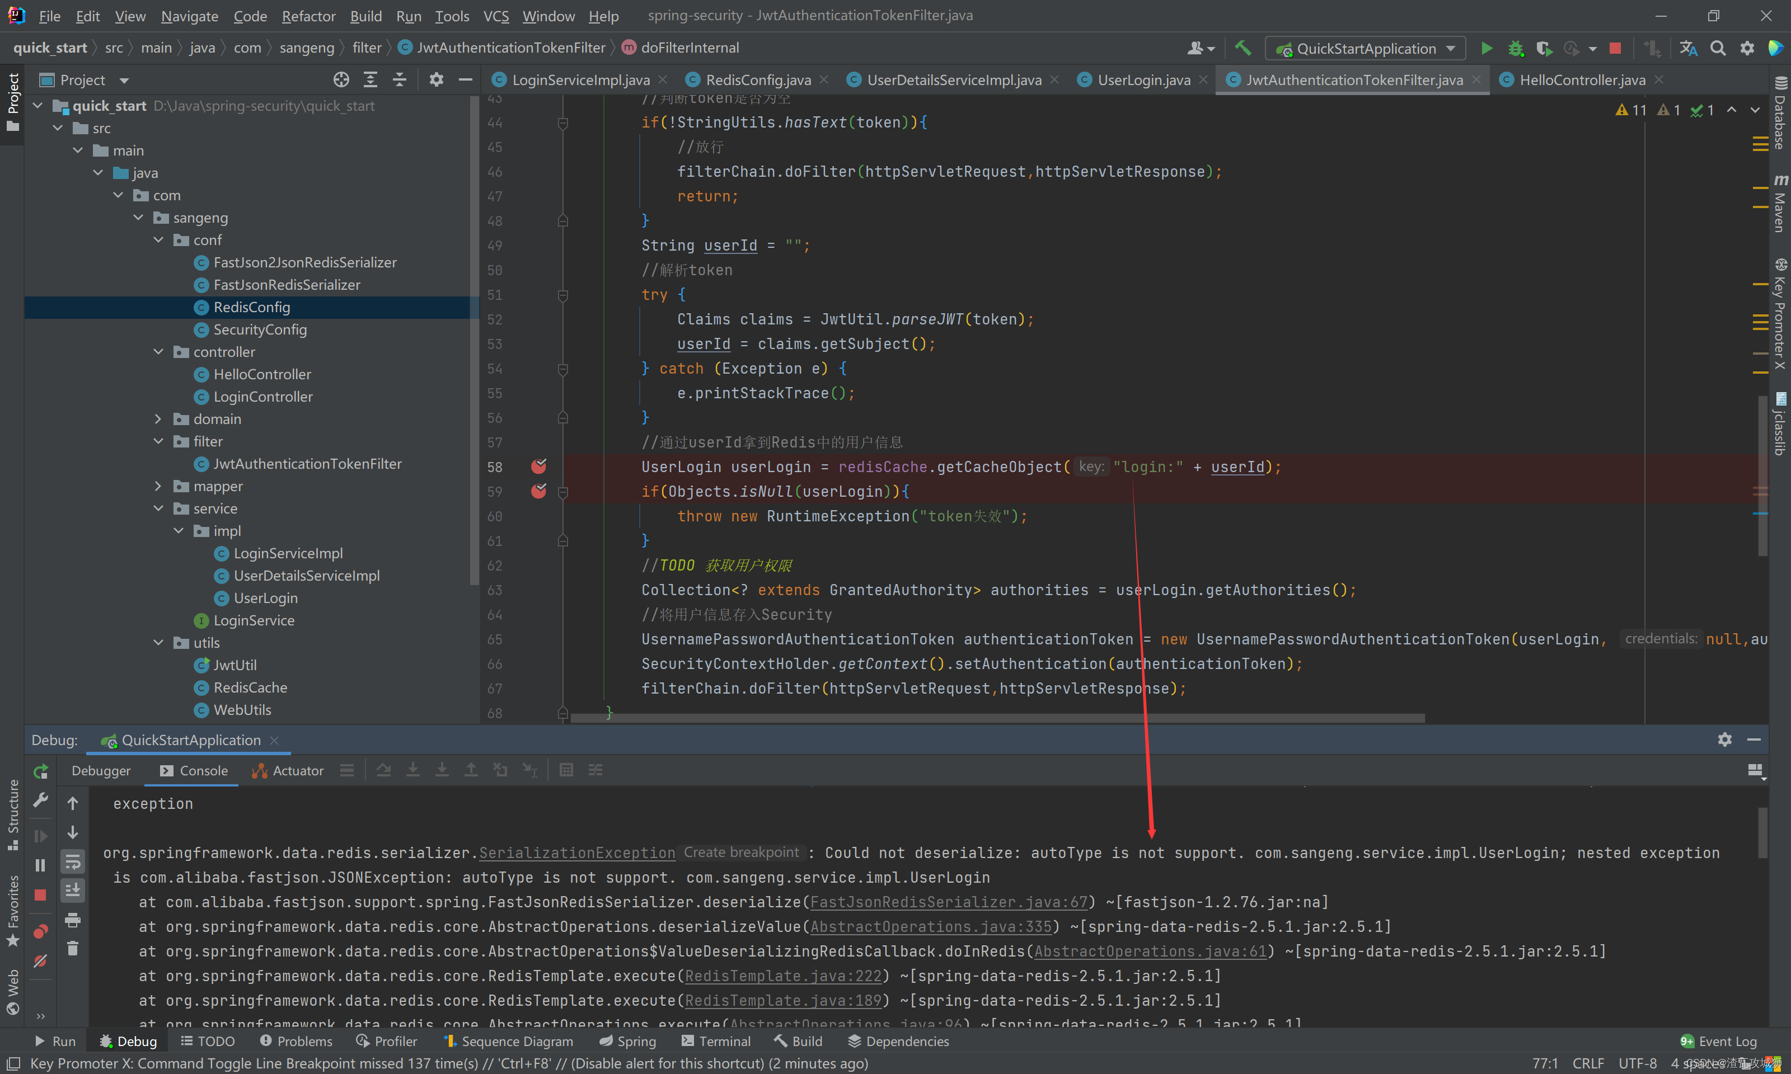Toggle the breakpoint on line 58
The height and width of the screenshot is (1074, 1791).
click(538, 467)
